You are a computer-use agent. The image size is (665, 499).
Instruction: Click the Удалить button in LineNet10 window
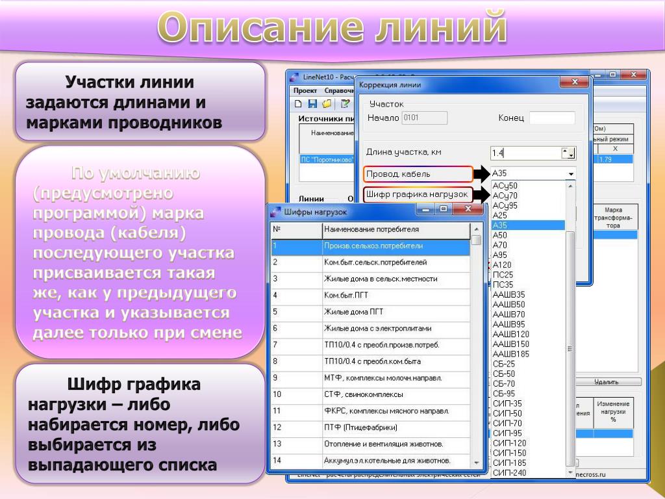tap(607, 382)
